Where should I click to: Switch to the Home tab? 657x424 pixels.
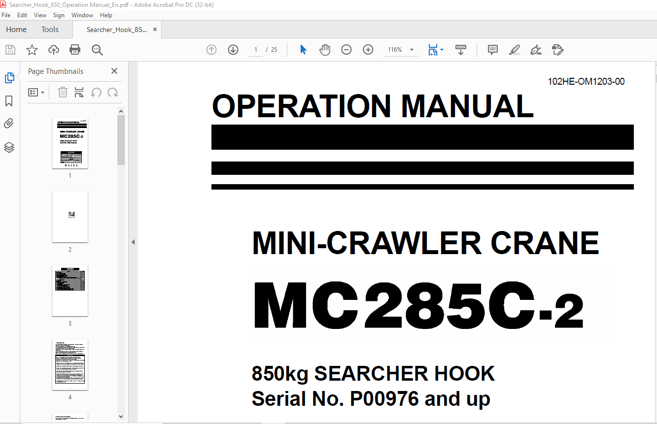(x=16, y=30)
